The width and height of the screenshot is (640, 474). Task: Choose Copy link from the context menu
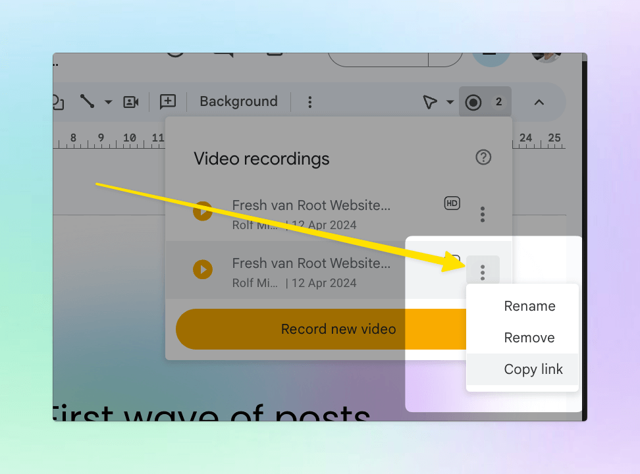533,369
